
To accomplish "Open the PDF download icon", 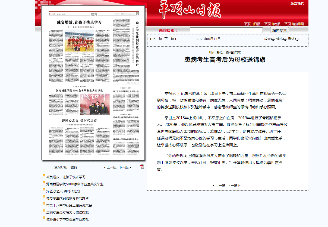I will click(142, 166).
